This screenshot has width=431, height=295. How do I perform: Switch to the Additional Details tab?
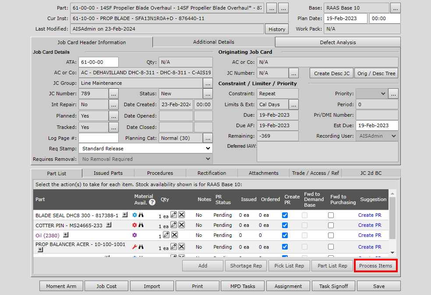point(214,42)
